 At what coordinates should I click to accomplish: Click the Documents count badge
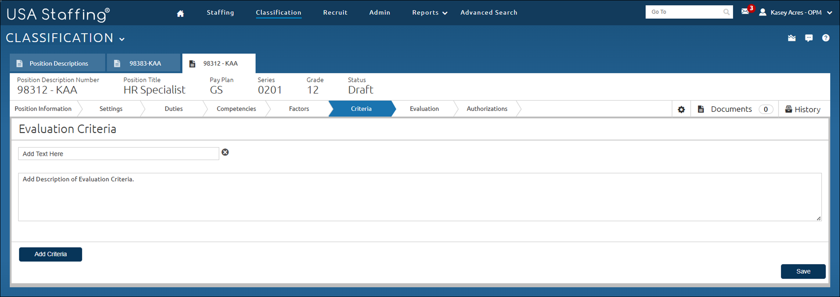point(766,109)
